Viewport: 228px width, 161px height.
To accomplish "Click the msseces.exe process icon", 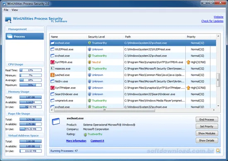I will 52,69.
